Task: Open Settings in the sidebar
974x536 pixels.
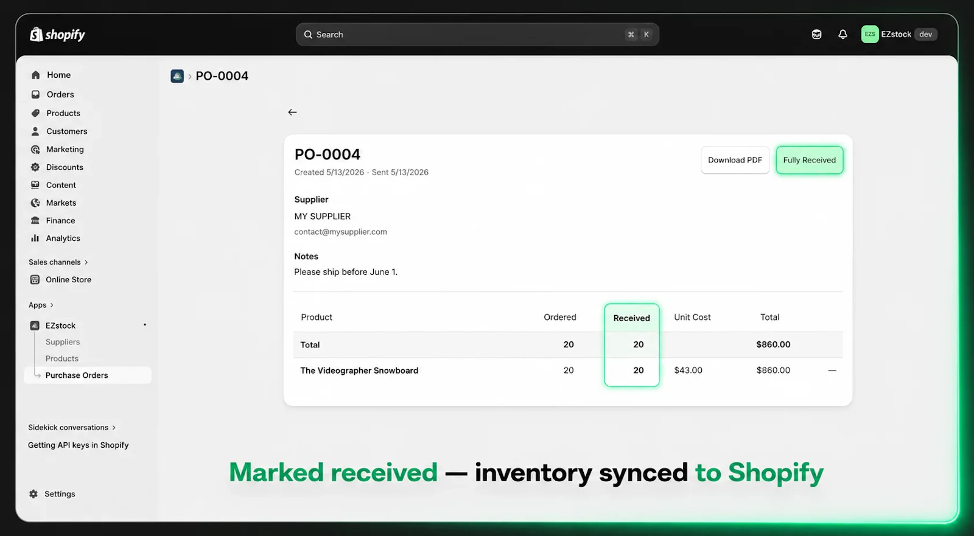Action: pos(60,494)
